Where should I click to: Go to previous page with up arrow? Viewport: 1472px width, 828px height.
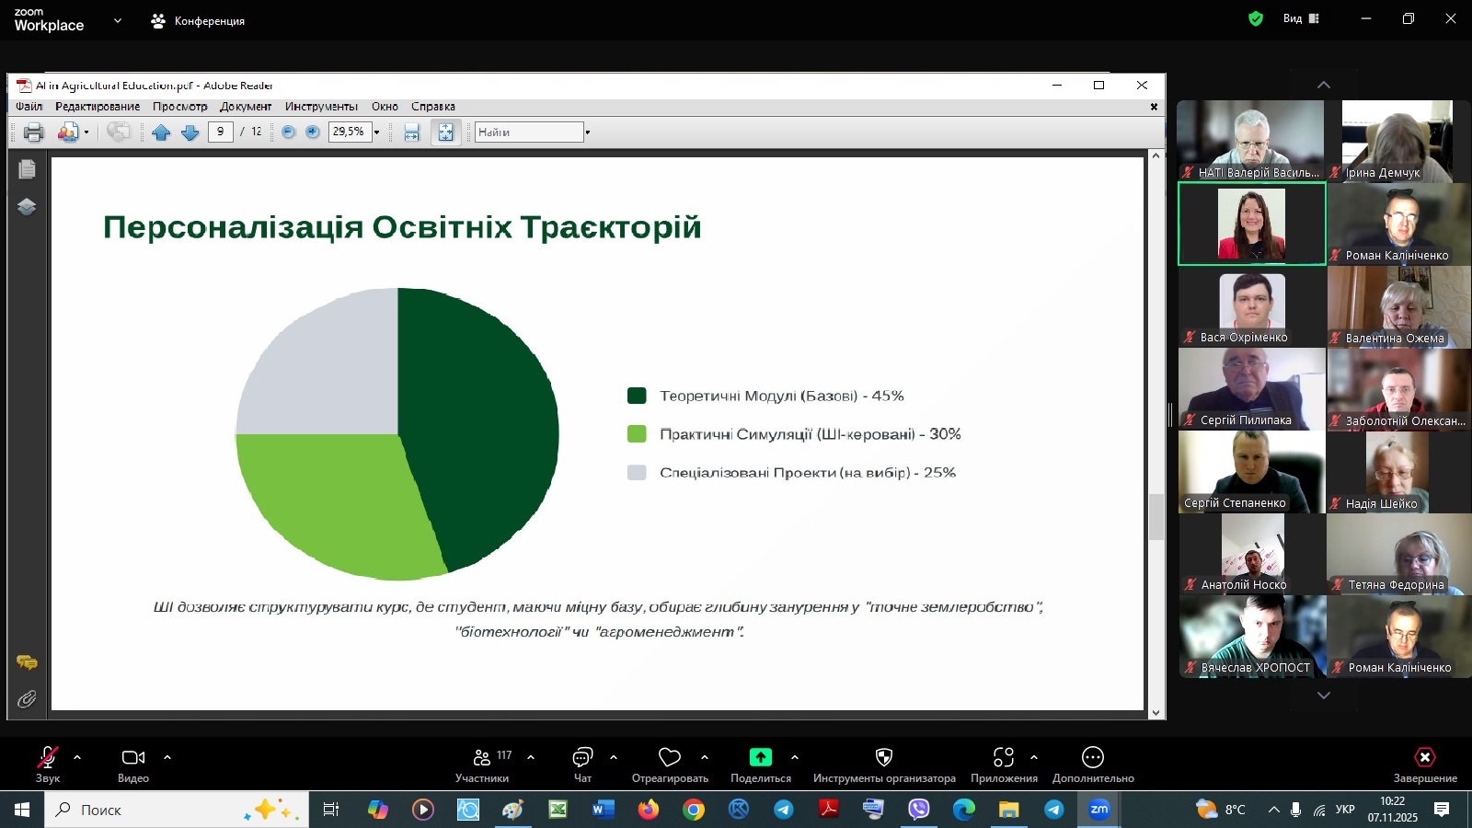tap(161, 132)
